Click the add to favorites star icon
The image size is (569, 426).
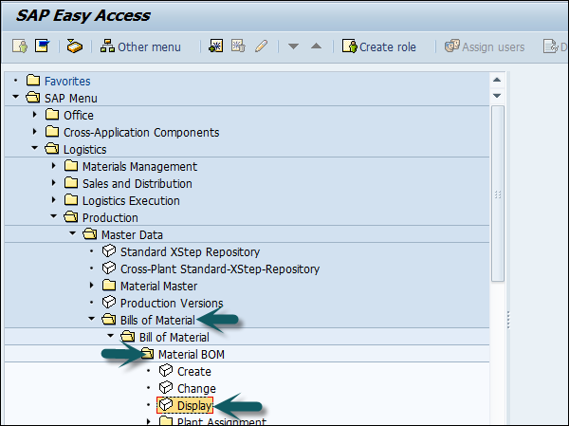click(216, 46)
